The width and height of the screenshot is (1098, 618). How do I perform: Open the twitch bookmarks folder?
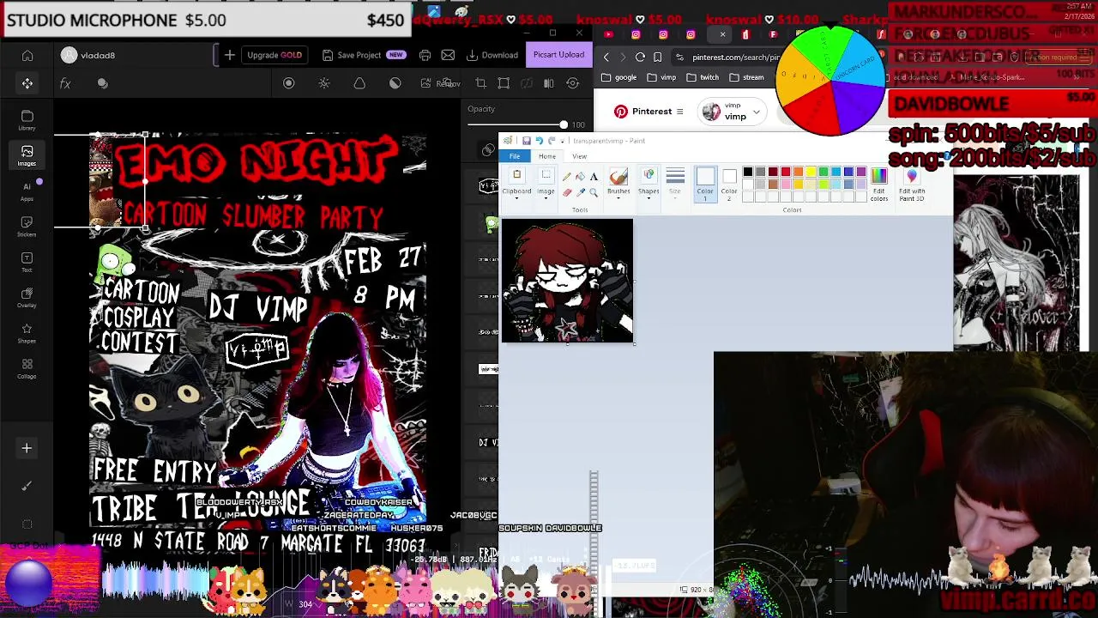[x=703, y=77]
